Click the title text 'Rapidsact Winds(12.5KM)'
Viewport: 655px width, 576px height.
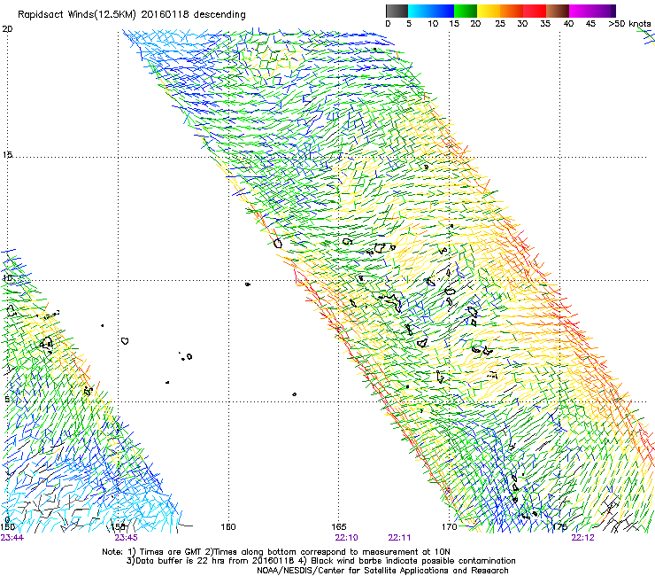[x=76, y=15]
